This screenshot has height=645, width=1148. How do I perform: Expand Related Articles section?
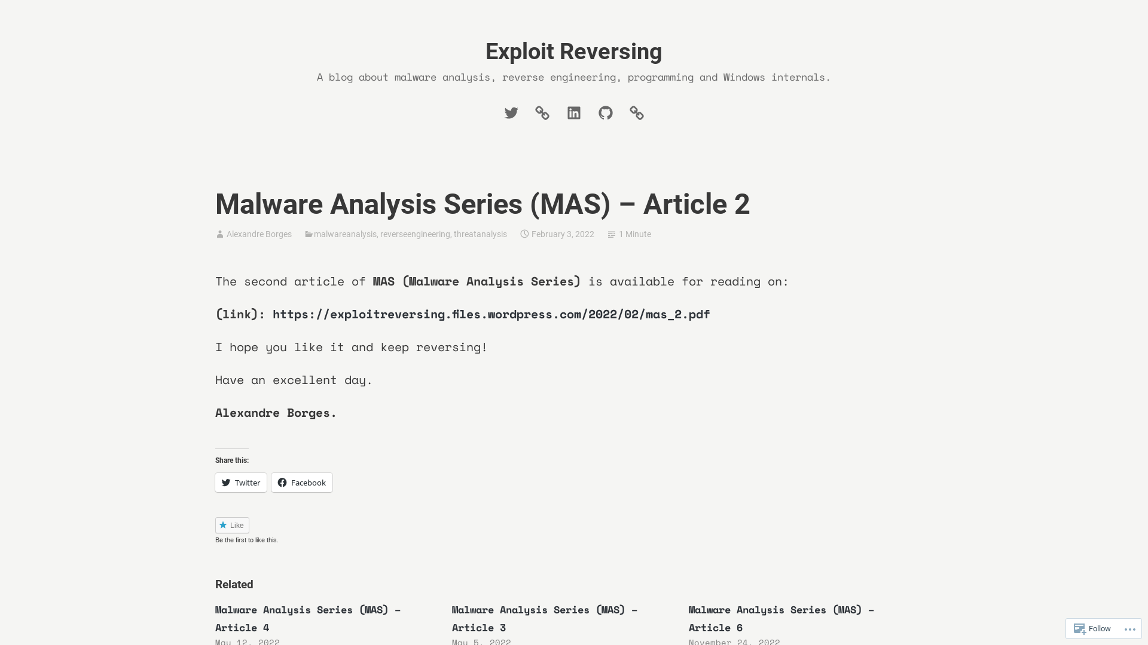point(234,584)
